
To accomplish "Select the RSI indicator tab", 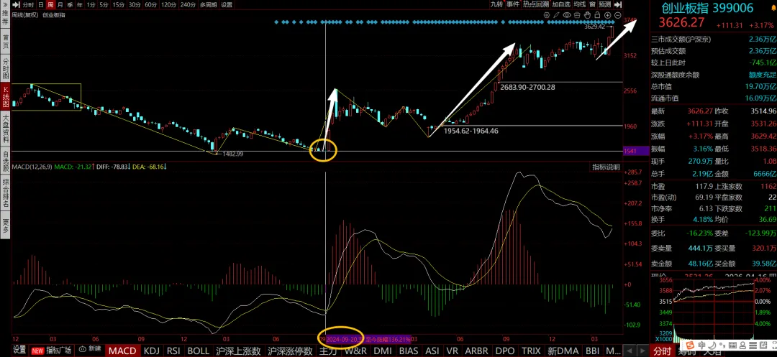I will pos(174,351).
